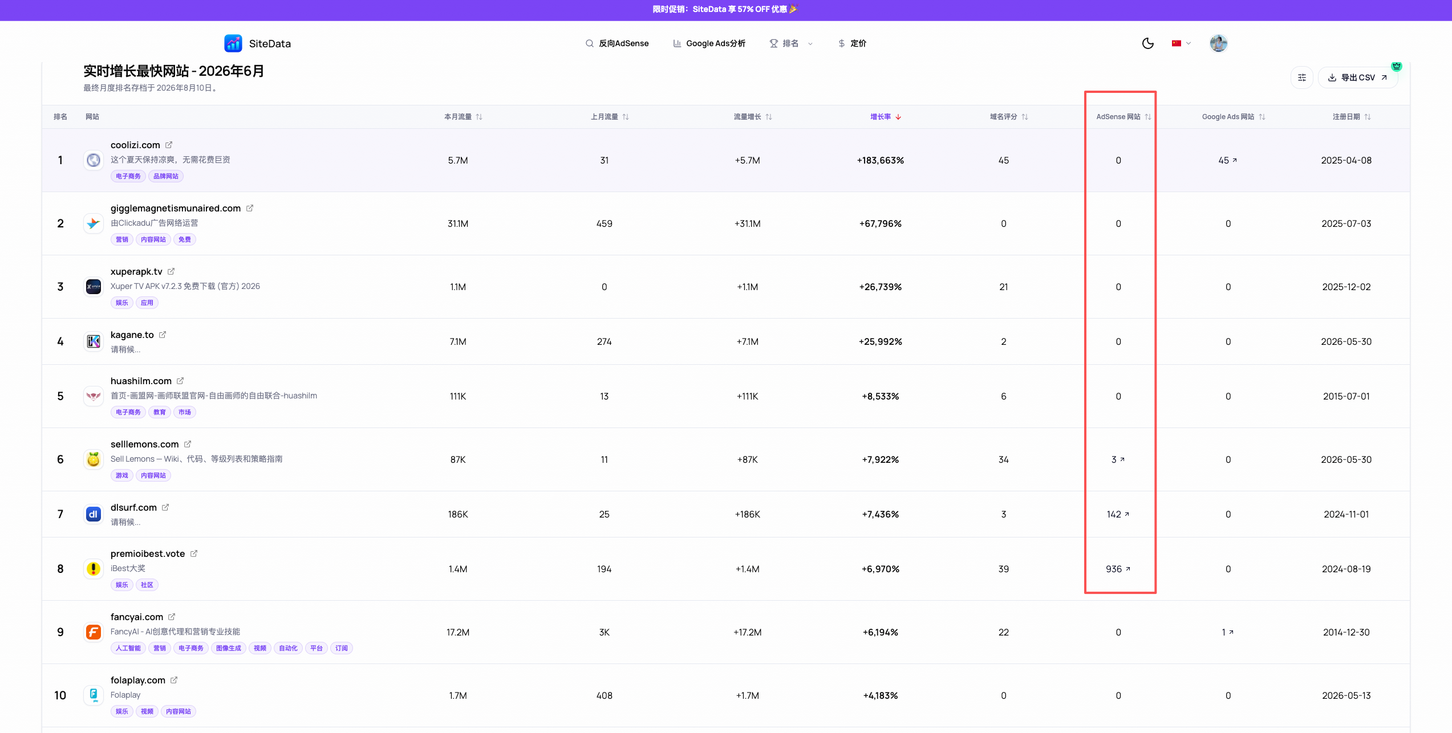1452x733 pixels.
Task: Sort by 域名评分 column
Action: (x=1009, y=117)
